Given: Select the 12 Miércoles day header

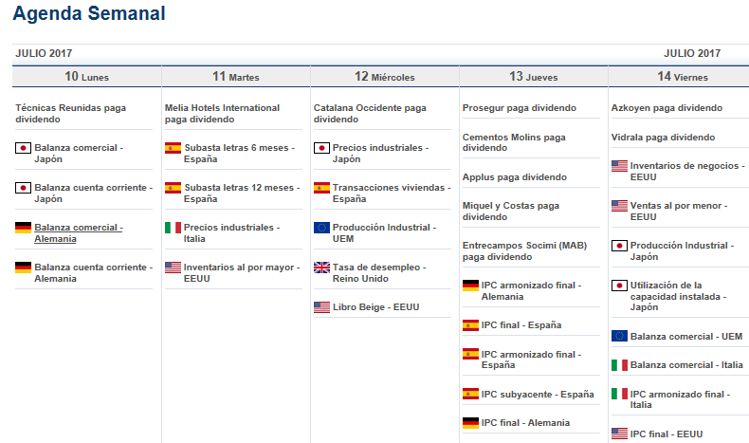Looking at the screenshot, I should tap(385, 77).
